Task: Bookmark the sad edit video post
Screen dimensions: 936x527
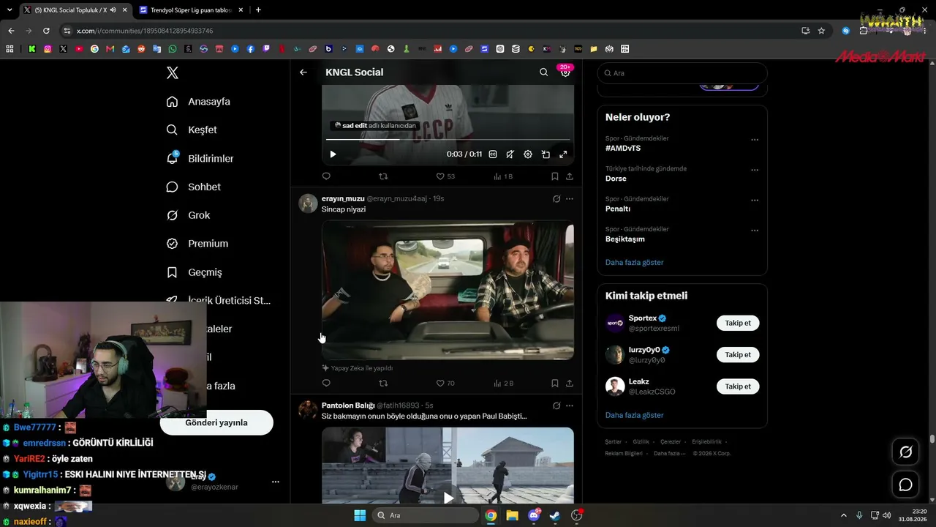Action: click(x=554, y=176)
